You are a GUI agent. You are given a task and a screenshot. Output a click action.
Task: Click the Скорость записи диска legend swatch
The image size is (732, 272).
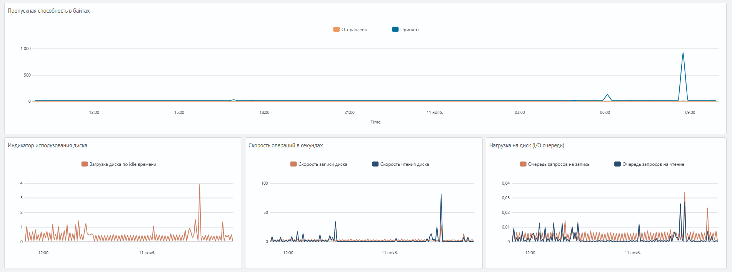point(293,164)
